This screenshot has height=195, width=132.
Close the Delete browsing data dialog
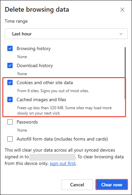[x=122, y=10]
